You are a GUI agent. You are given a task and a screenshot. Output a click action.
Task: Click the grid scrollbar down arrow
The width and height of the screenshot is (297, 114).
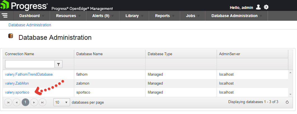pyautogui.click(x=290, y=94)
